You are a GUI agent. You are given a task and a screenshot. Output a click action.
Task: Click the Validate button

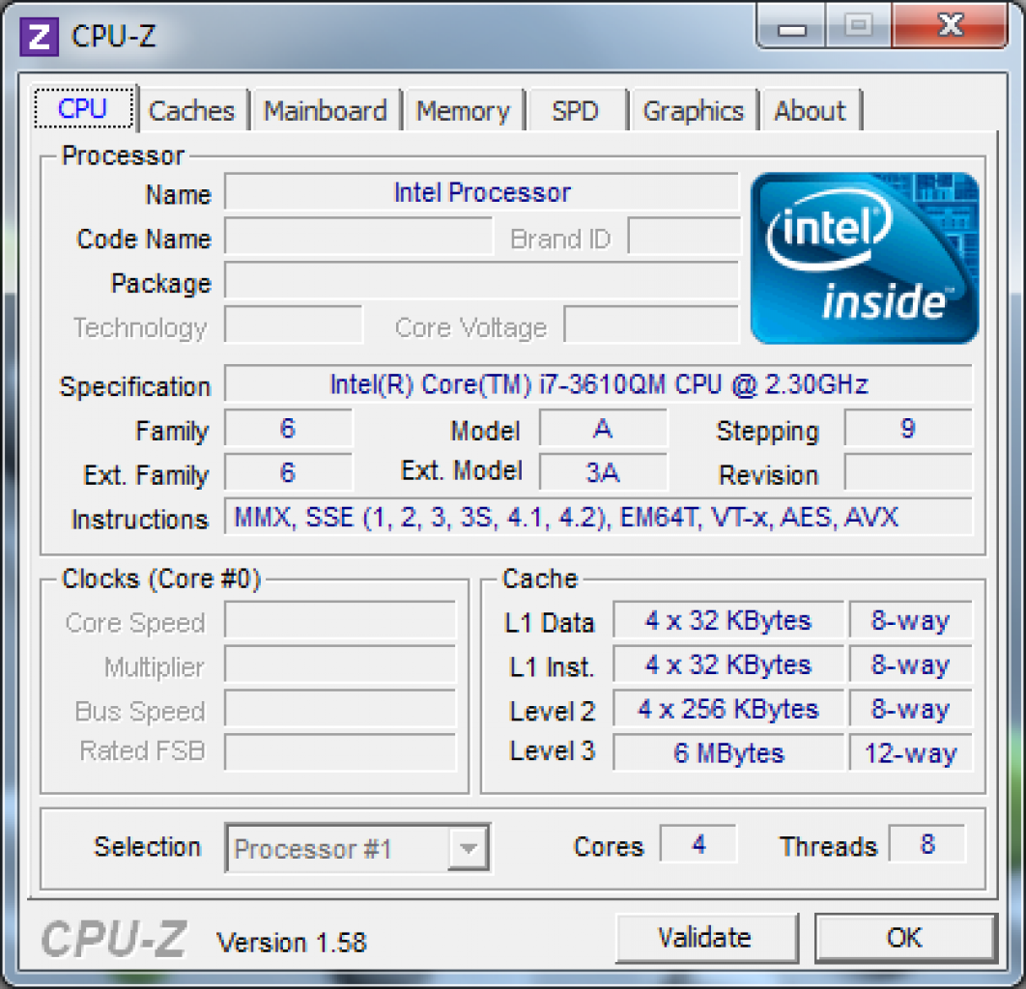706,938
